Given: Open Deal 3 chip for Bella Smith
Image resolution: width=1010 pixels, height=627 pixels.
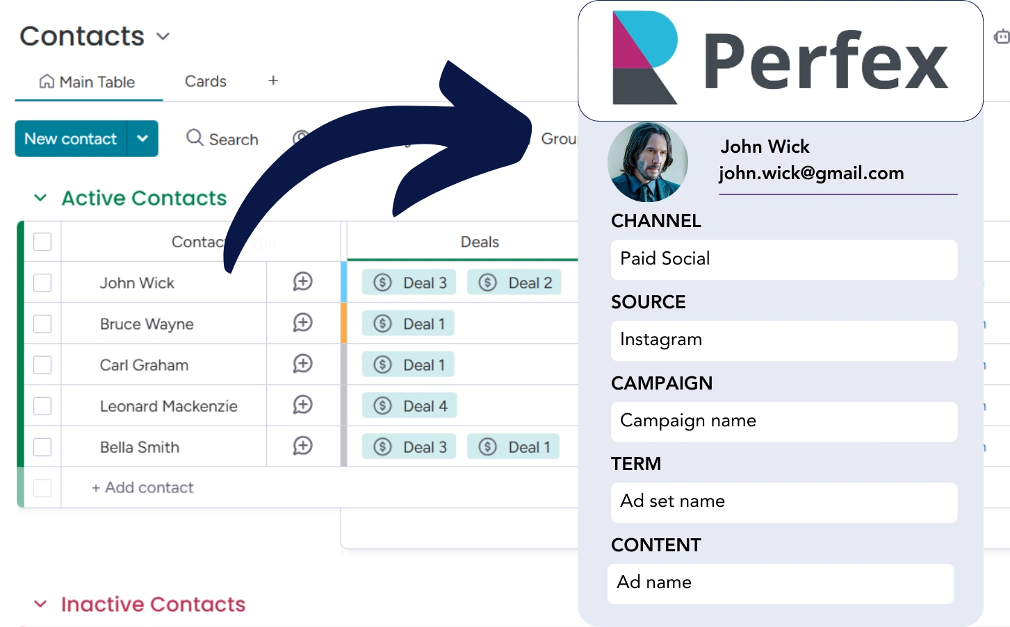Looking at the screenshot, I should pos(409,446).
